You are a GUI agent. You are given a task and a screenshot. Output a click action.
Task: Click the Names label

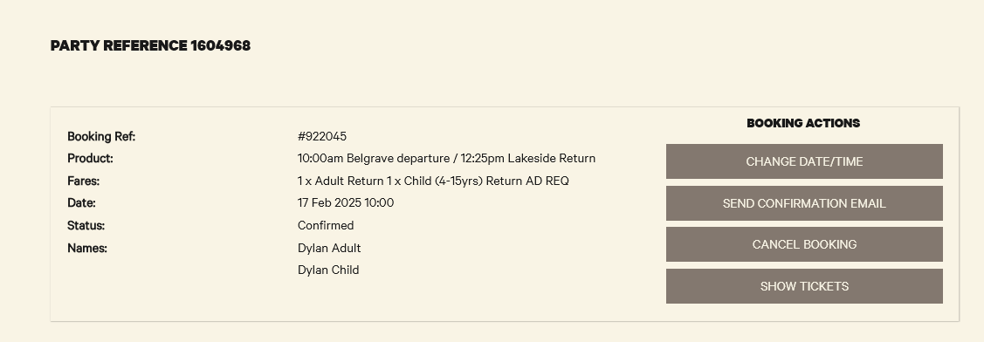coord(87,248)
